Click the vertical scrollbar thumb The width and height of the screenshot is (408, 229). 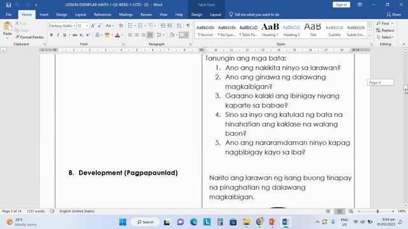click(405, 87)
